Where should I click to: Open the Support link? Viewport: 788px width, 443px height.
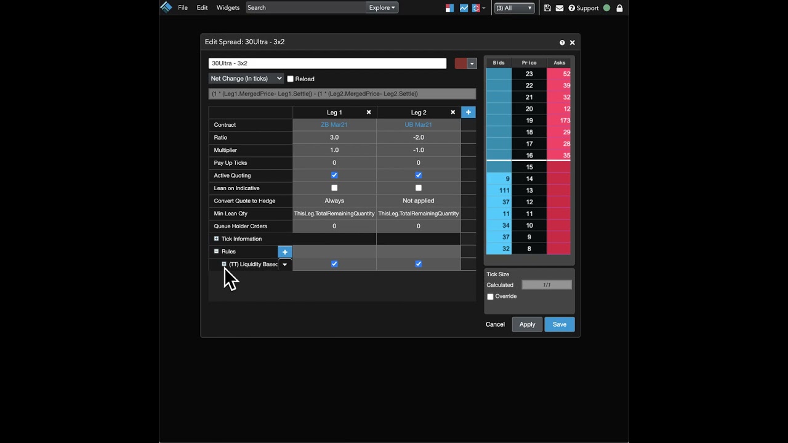tap(584, 8)
